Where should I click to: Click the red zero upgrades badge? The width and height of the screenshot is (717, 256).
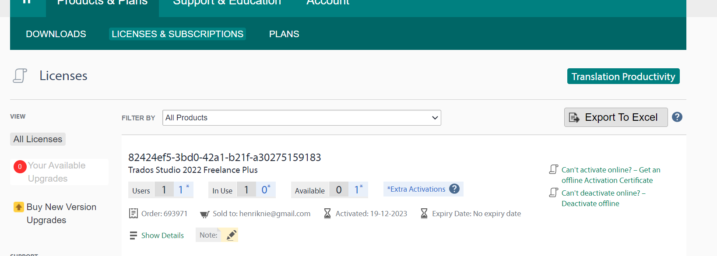pos(20,167)
